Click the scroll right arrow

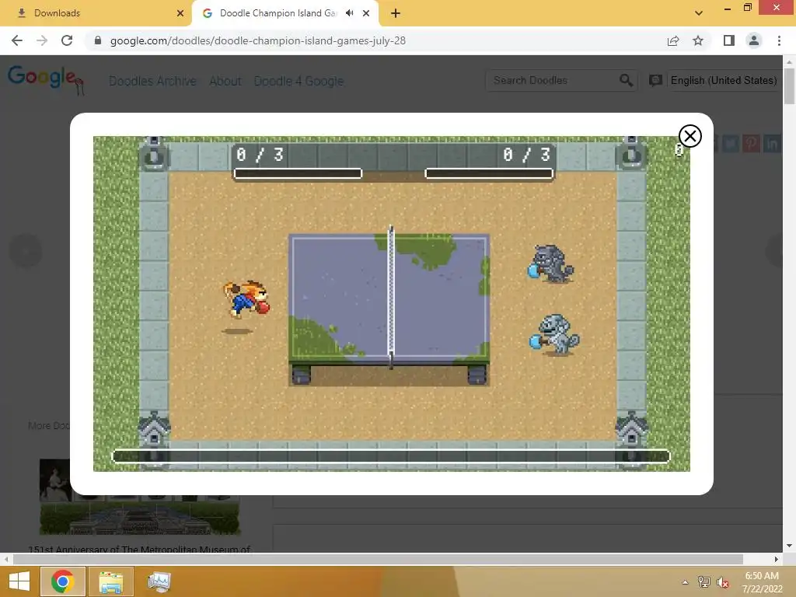(777, 559)
